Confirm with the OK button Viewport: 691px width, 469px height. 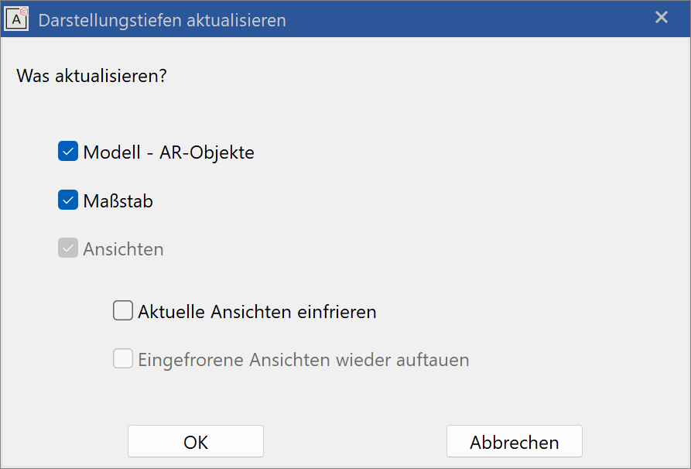tap(196, 441)
